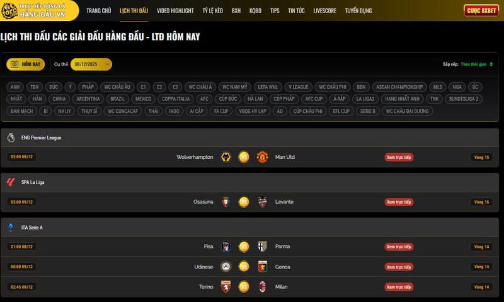The height and width of the screenshot is (302, 504).
Task: Click the Osasuna team badge
Action: 226,202
